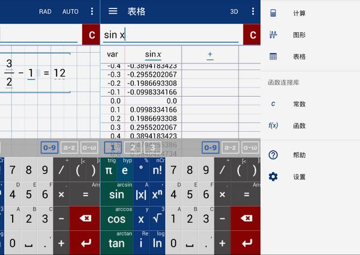Toggle RAD angle mode

click(45, 11)
